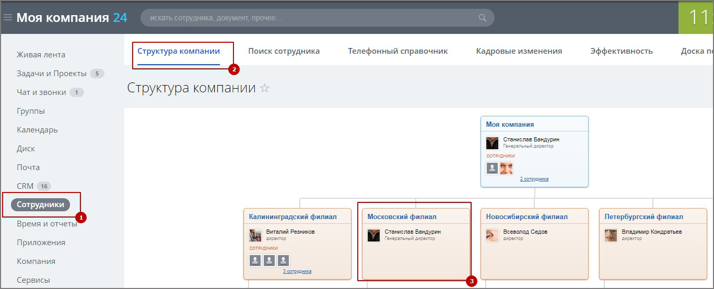
Task: Click first employee icon in Калининградский филиал
Action: point(255,260)
